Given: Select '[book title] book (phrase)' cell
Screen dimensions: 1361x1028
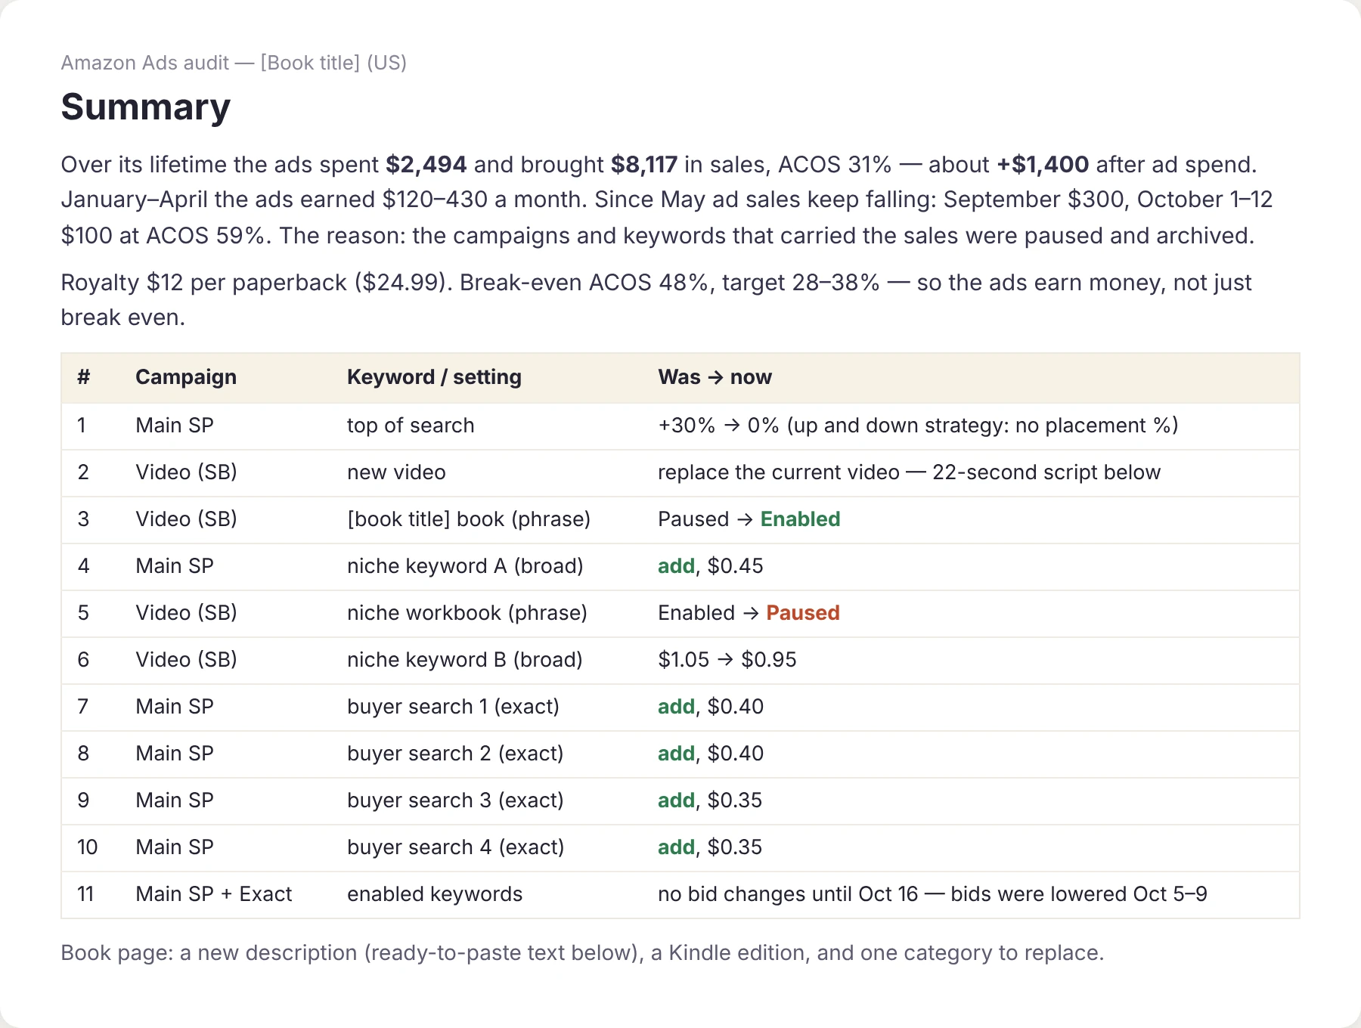Looking at the screenshot, I should 469,519.
